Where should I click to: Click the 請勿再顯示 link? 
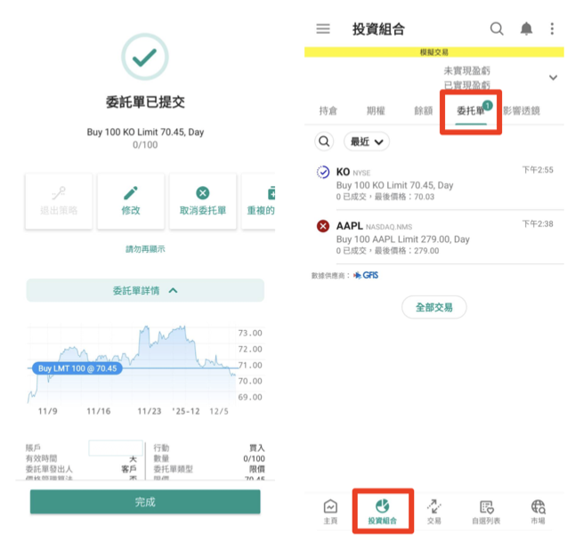(x=145, y=249)
